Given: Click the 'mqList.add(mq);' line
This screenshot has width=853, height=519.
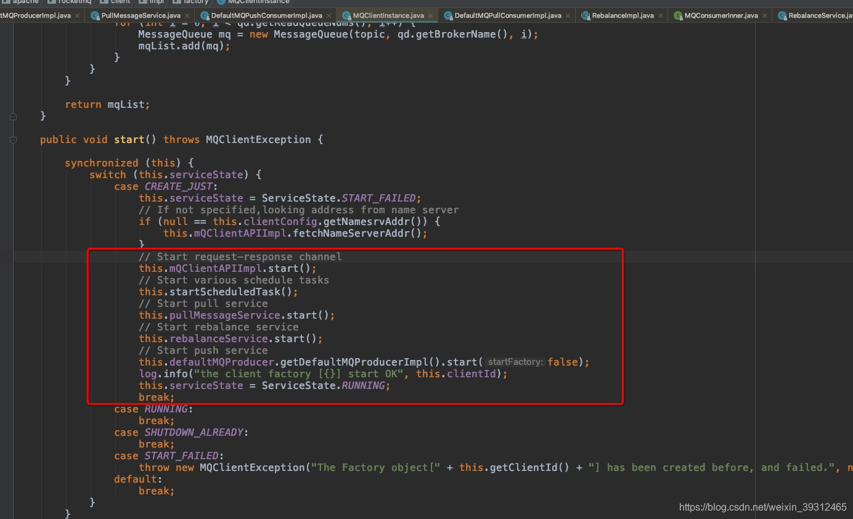Looking at the screenshot, I should tap(184, 46).
